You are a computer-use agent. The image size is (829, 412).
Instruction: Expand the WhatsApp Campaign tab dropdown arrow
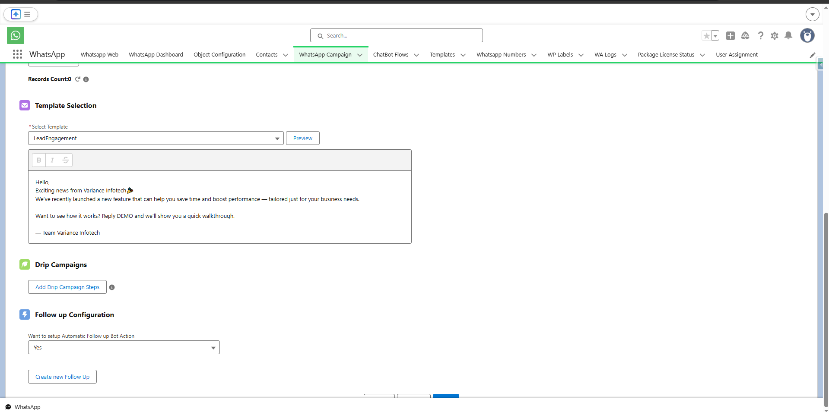coord(360,55)
